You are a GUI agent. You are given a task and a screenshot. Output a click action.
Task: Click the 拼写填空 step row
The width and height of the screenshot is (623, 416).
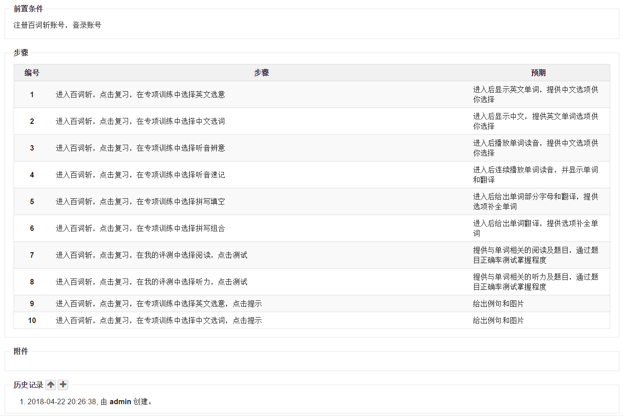(140, 201)
